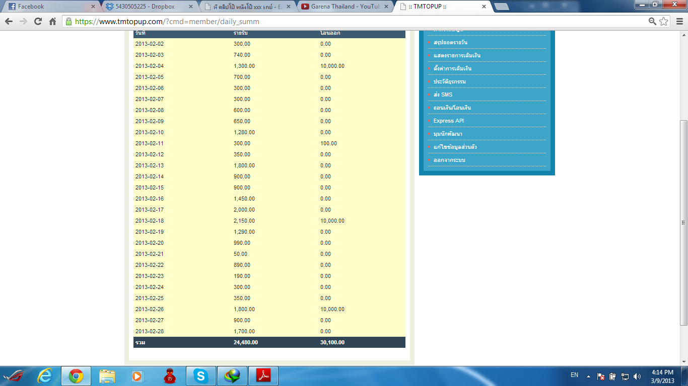The height and width of the screenshot is (386, 688).
Task: Select the TMTOPUP tab
Action: point(442,7)
